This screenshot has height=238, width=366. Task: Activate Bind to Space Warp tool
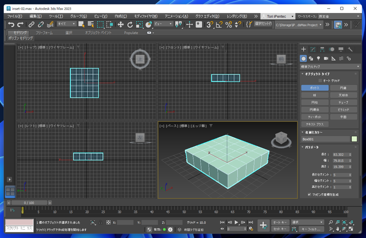[50, 25]
